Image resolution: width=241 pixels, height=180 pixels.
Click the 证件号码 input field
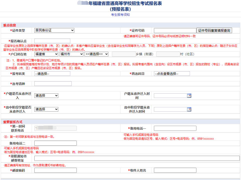(x=175, y=31)
